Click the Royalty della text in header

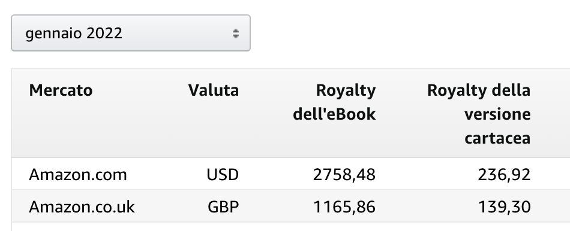coord(479,90)
